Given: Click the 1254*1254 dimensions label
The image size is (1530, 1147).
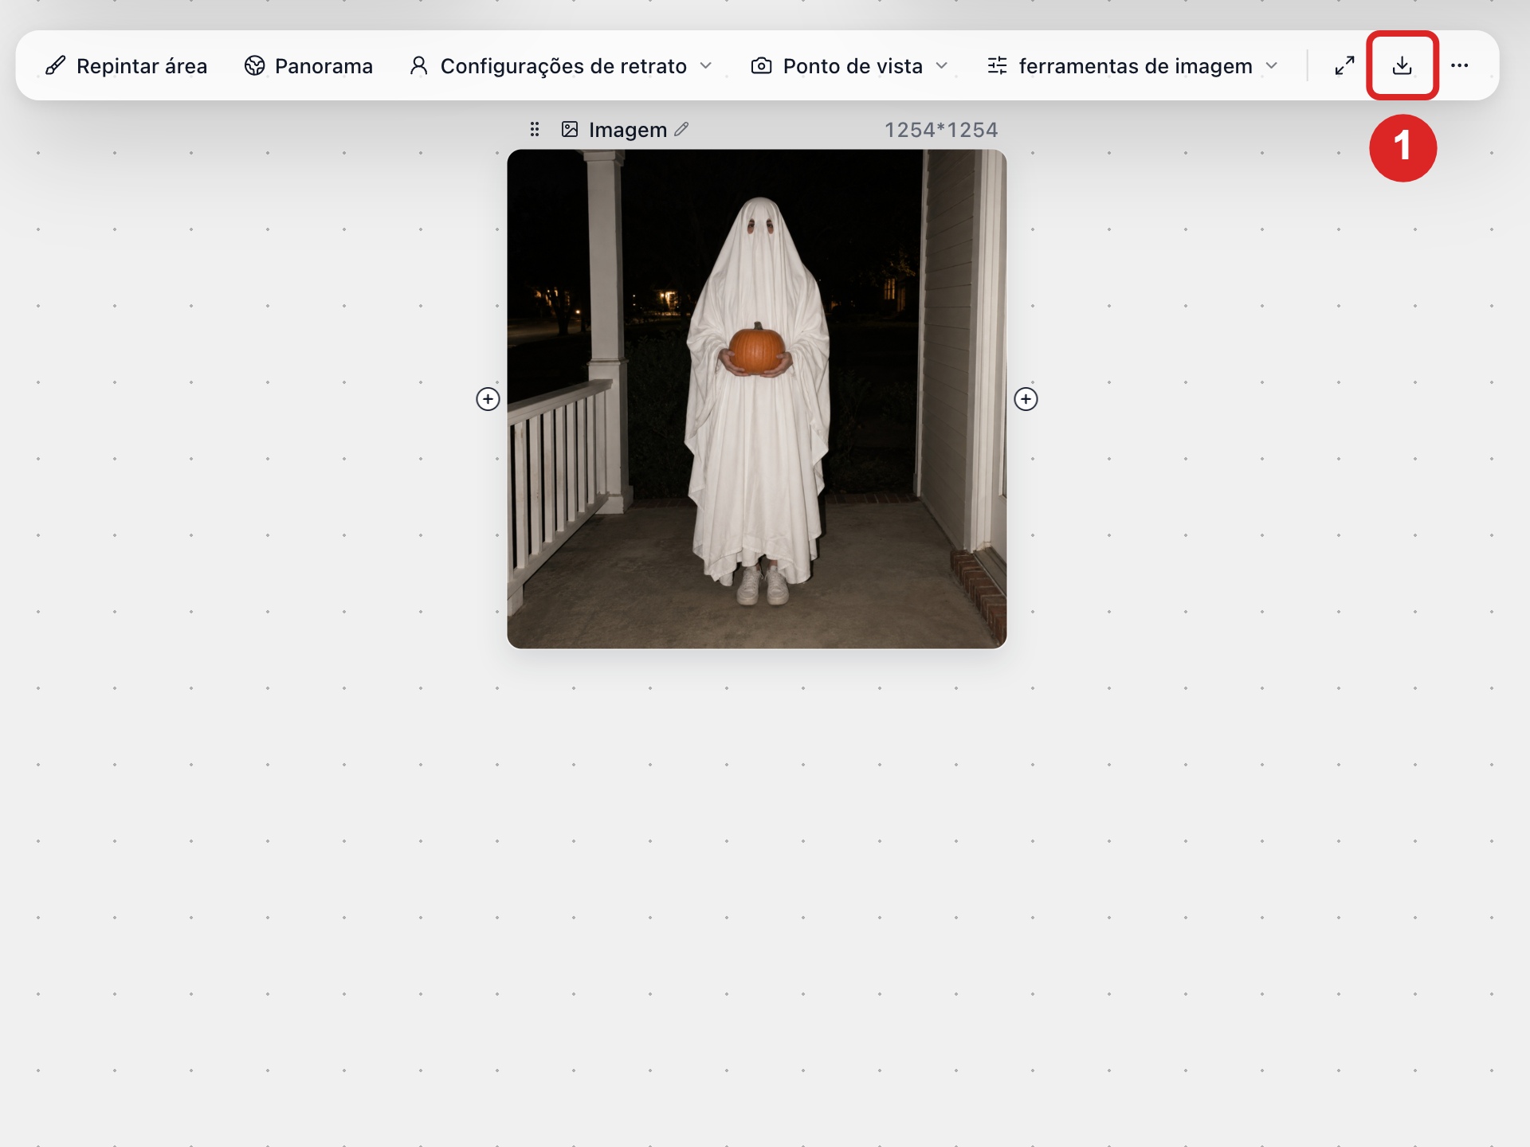Looking at the screenshot, I should pos(941,130).
